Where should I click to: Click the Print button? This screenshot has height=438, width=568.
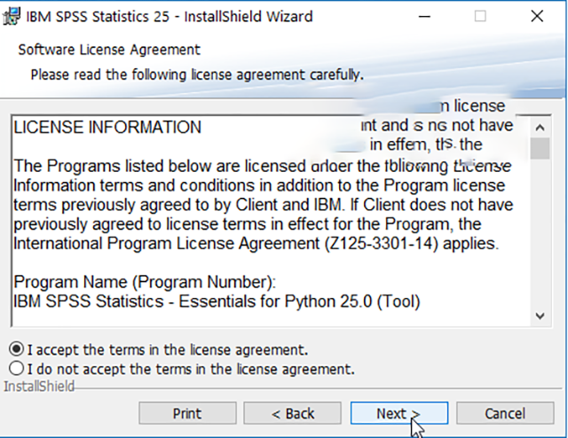pos(187,413)
